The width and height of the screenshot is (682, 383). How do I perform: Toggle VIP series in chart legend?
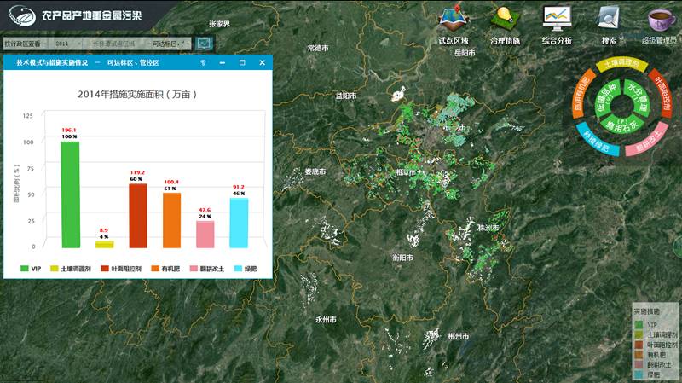tap(31, 269)
